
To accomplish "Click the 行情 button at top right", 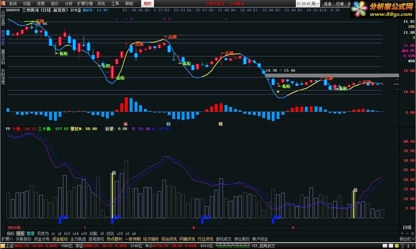I will pyautogui.click(x=340, y=4).
